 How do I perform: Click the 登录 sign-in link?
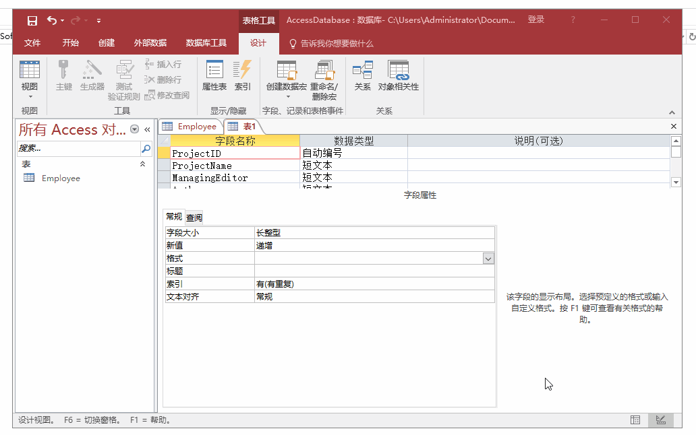[x=536, y=20]
